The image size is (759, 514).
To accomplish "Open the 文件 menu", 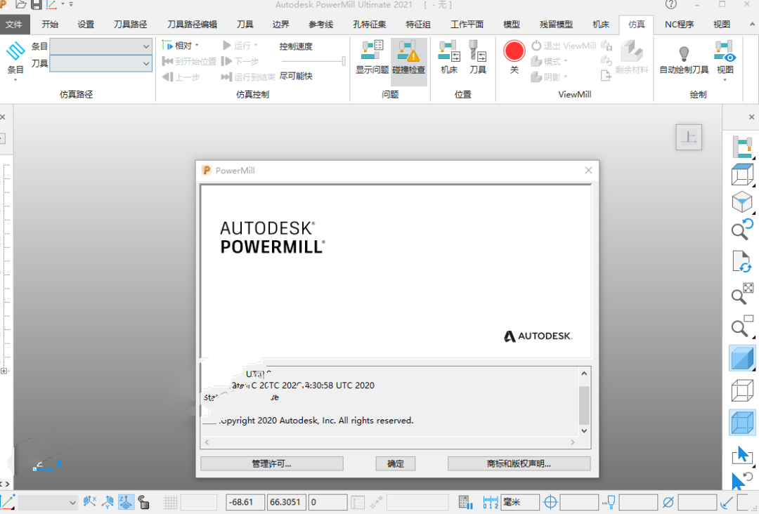I will [14, 24].
